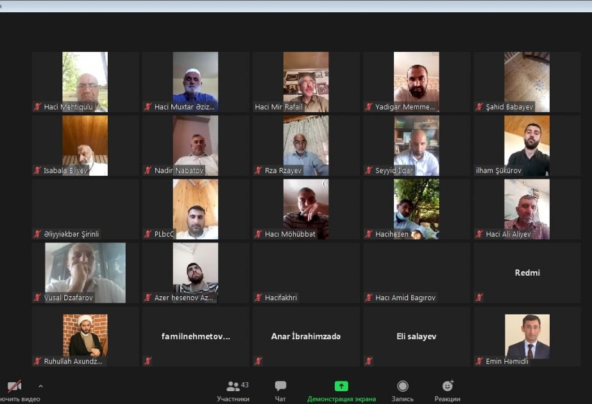This screenshot has width=592, height=404.
Task: Expand the video options chevron arrow
Action: tap(41, 386)
